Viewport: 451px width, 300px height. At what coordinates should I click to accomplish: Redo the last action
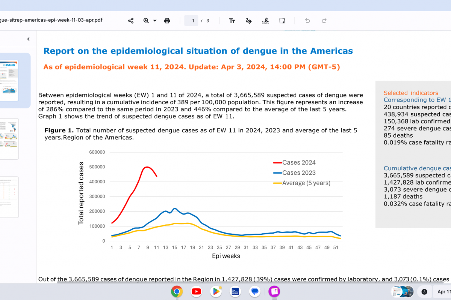click(x=324, y=21)
